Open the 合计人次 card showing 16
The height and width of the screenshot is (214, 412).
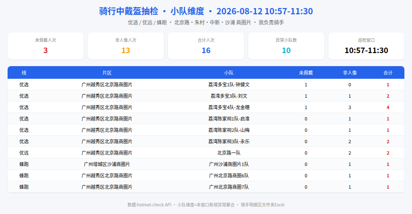206,46
